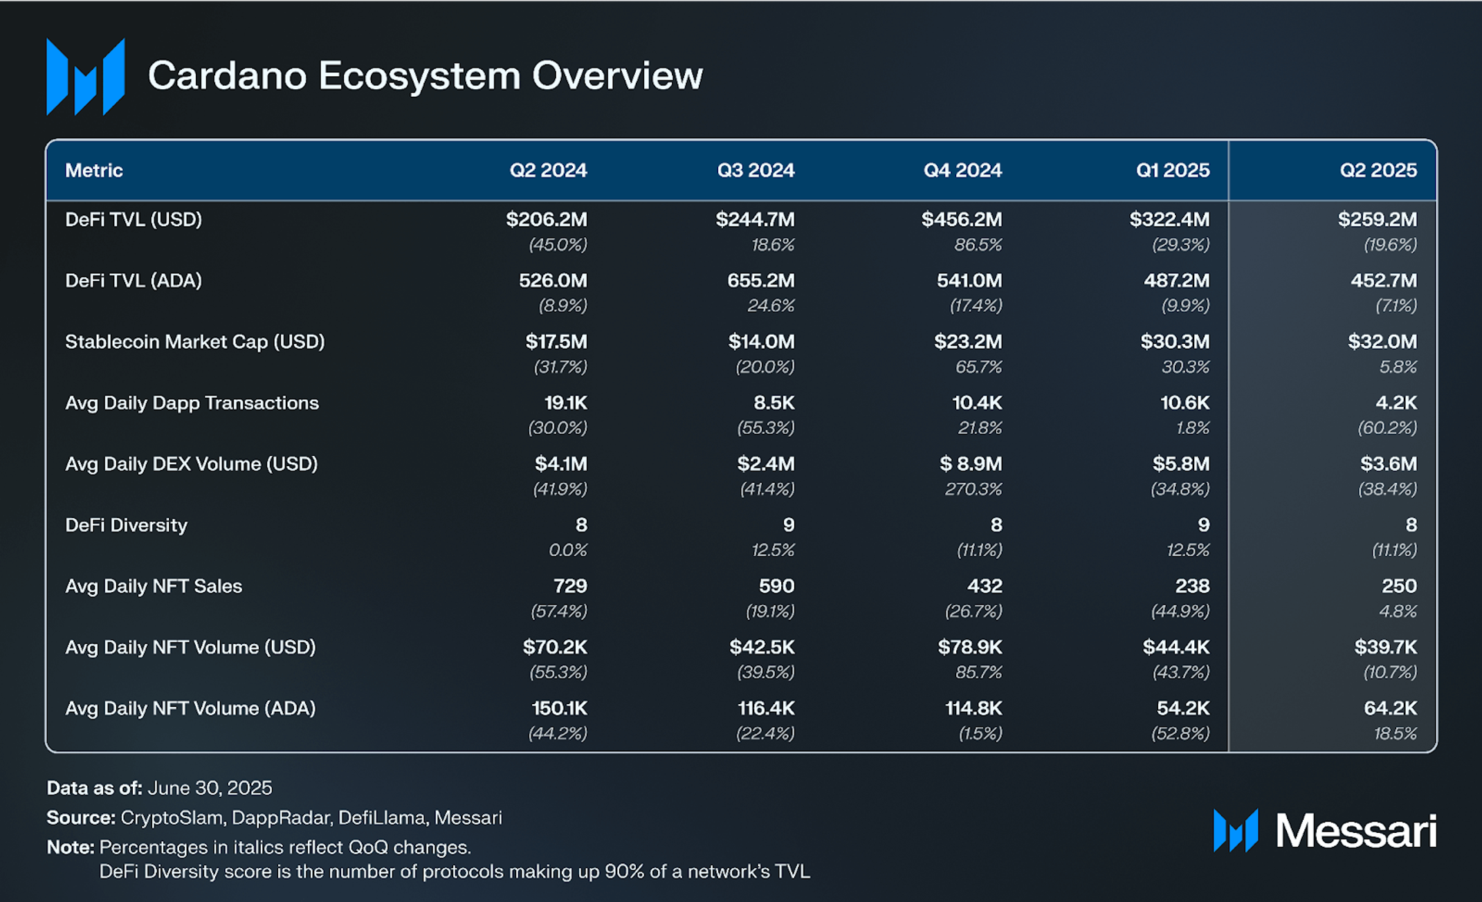Click the Q3 2024 column header
This screenshot has height=902, width=1482.
755,170
